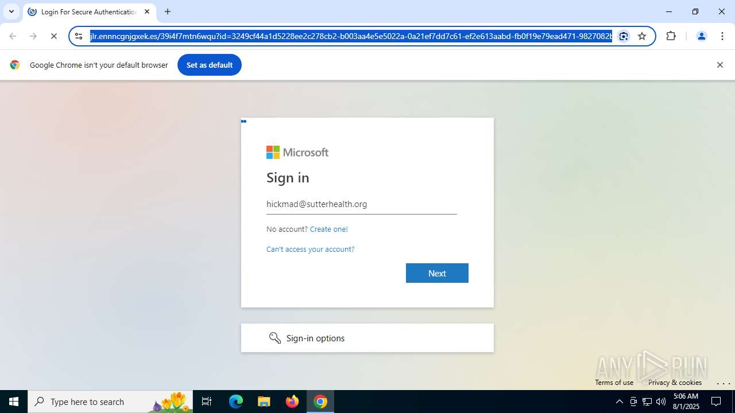Open the Terms of use link

[x=614, y=383]
